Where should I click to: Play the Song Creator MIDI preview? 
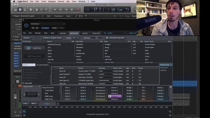pyautogui.click(x=24, y=95)
